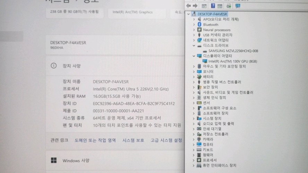Collapse the 디스크 드라이브 node
Image resolution: width=308 pixels, height=173 pixels.
(x=194, y=45)
